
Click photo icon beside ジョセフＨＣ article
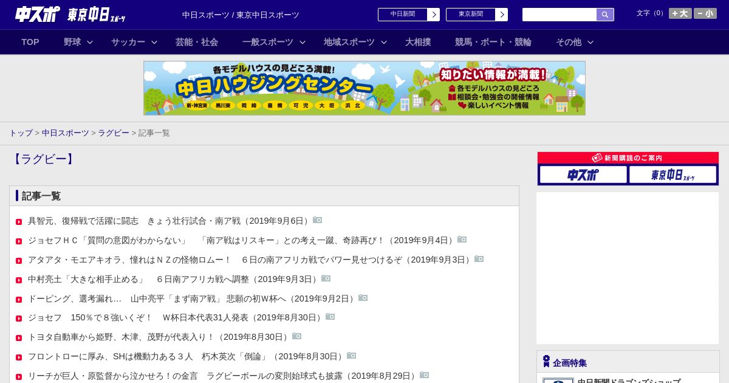462,240
